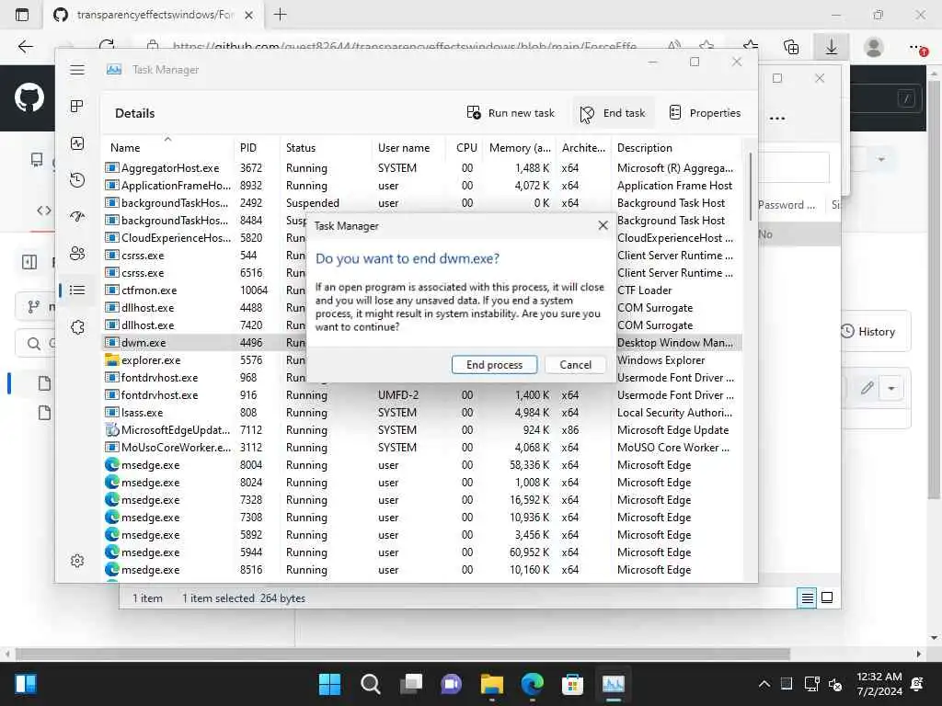The image size is (942, 706).
Task: Click the browser horizontal scrollbar
Action: click(x=403, y=654)
